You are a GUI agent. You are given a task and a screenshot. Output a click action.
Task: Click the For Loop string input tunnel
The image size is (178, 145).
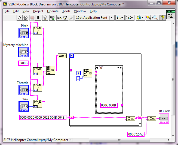pos(70,70)
